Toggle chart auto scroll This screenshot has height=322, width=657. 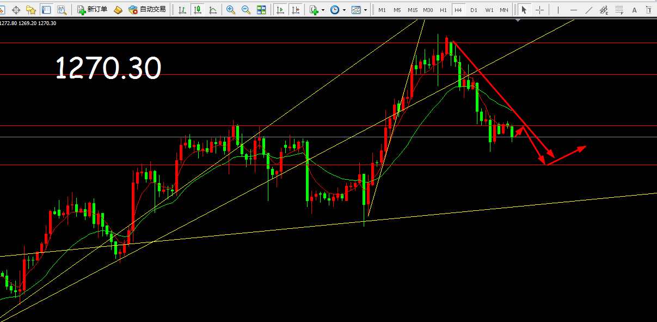coord(280,10)
